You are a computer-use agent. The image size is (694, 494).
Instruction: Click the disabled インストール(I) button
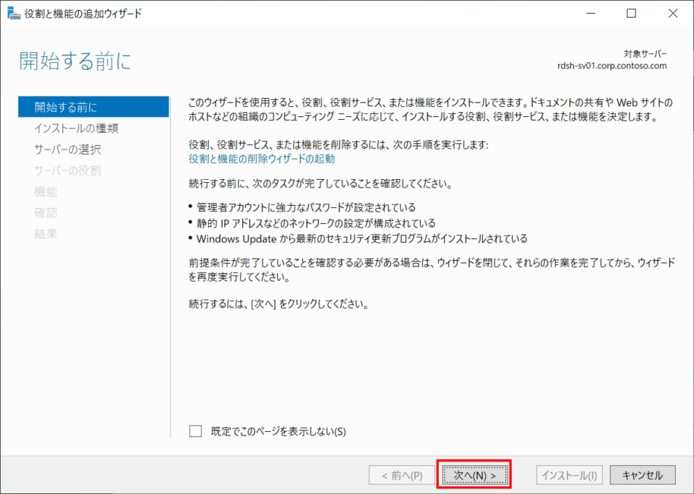tap(570, 475)
